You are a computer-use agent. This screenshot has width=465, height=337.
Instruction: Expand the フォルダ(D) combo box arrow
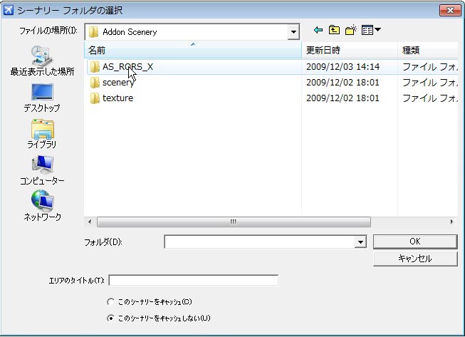(360, 242)
